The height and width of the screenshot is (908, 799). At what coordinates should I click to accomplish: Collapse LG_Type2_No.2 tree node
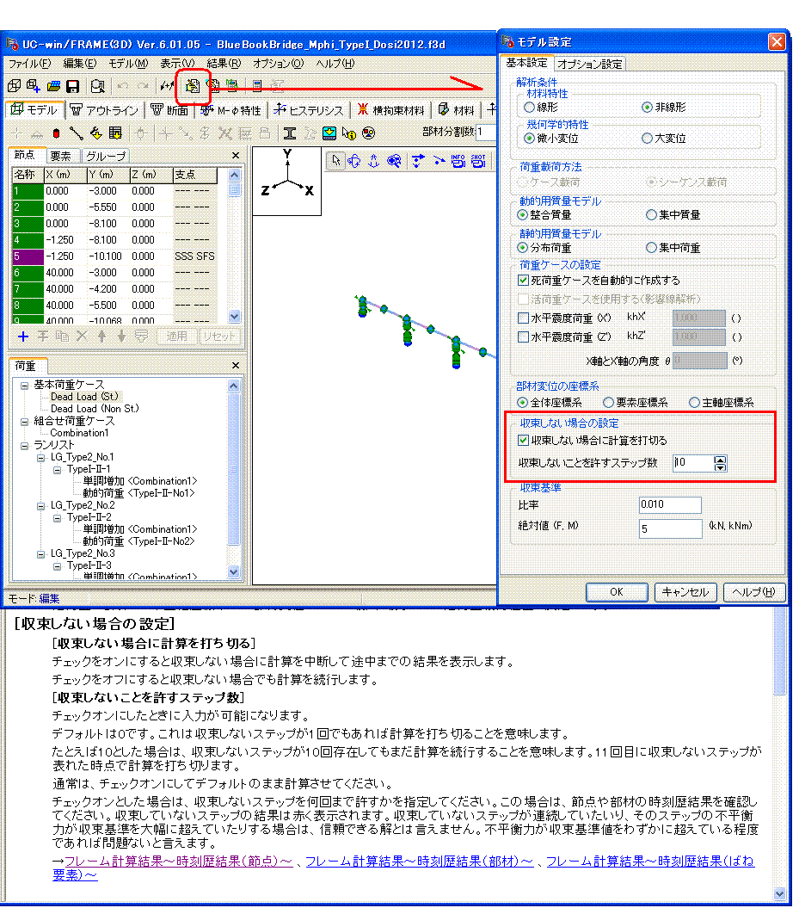(x=40, y=506)
